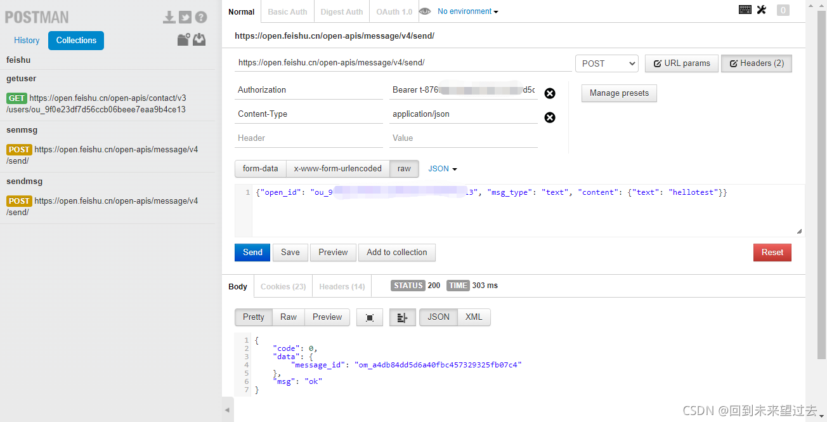827x422 pixels.
Task: Select x-www-form-urlencoded body type
Action: pyautogui.click(x=338, y=169)
